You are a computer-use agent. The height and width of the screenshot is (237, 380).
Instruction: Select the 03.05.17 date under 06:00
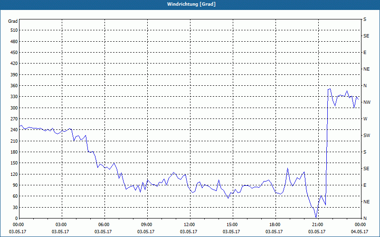coord(103,232)
